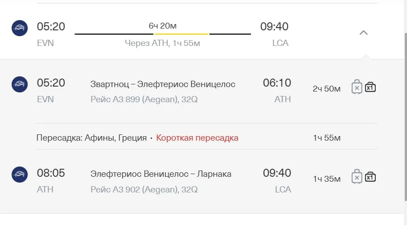The width and height of the screenshot is (407, 225).
Task: Click the 06:10 ATH arrival time
Action: pyautogui.click(x=277, y=83)
